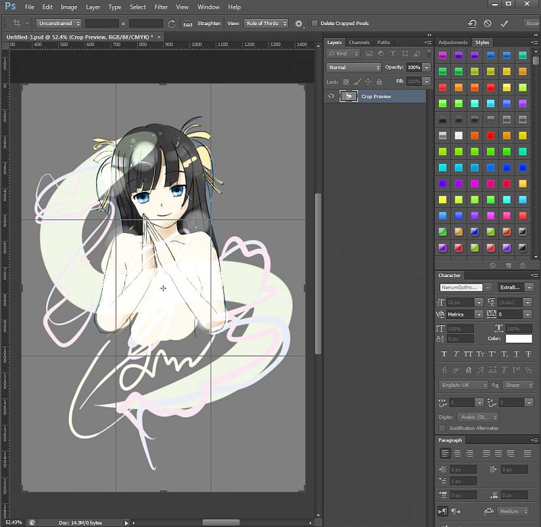Switch to the Channels tab
541x527 pixels.
pos(358,42)
